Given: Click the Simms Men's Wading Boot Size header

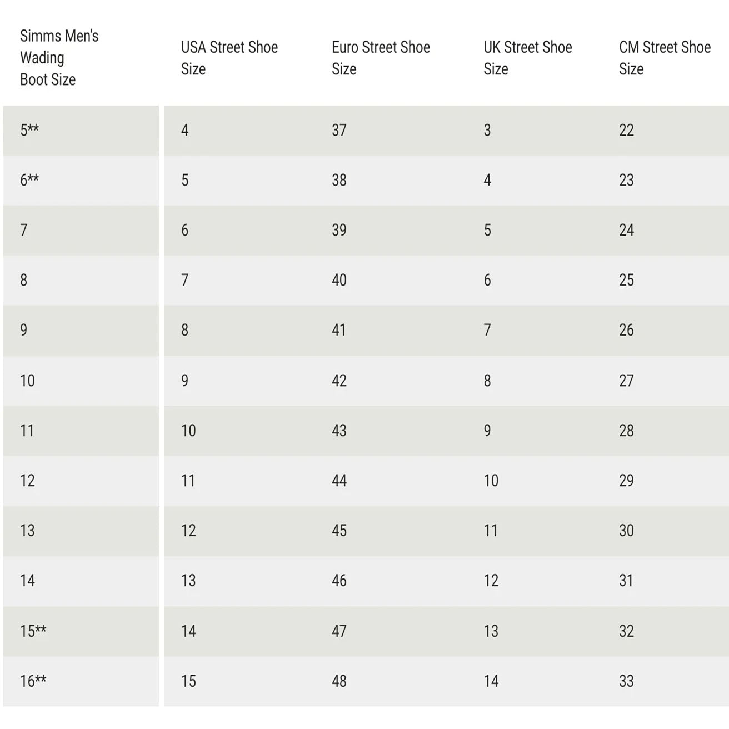Looking at the screenshot, I should pos(59,58).
